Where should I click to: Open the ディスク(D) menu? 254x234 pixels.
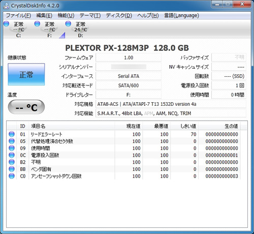tap(119, 16)
